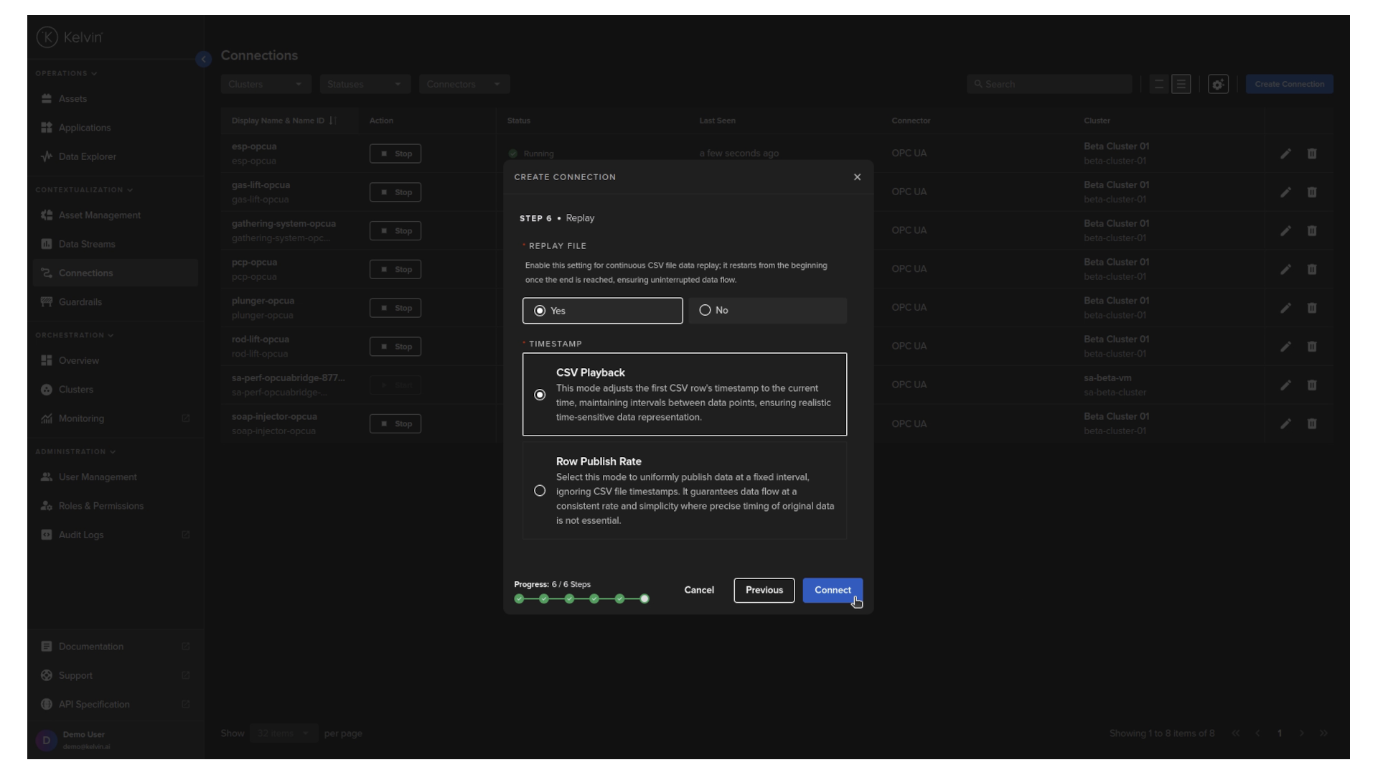Go back with the Previous button
This screenshot has width=1378, height=775.
click(764, 590)
